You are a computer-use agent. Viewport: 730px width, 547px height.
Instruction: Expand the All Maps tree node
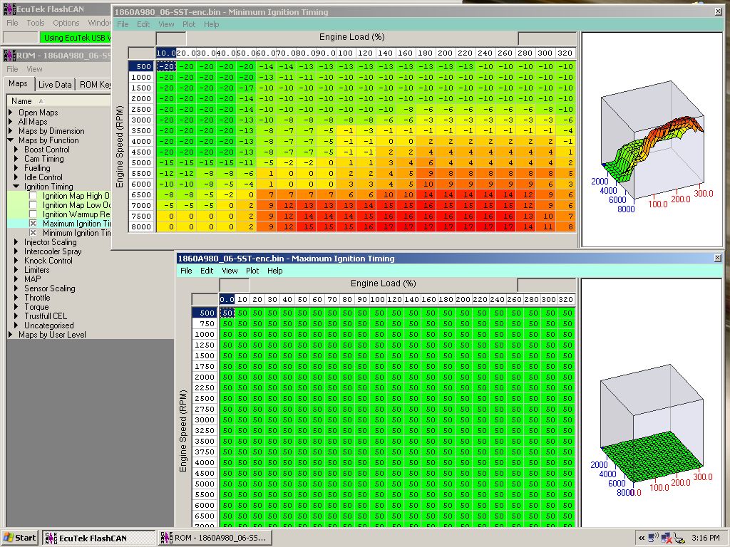point(11,121)
